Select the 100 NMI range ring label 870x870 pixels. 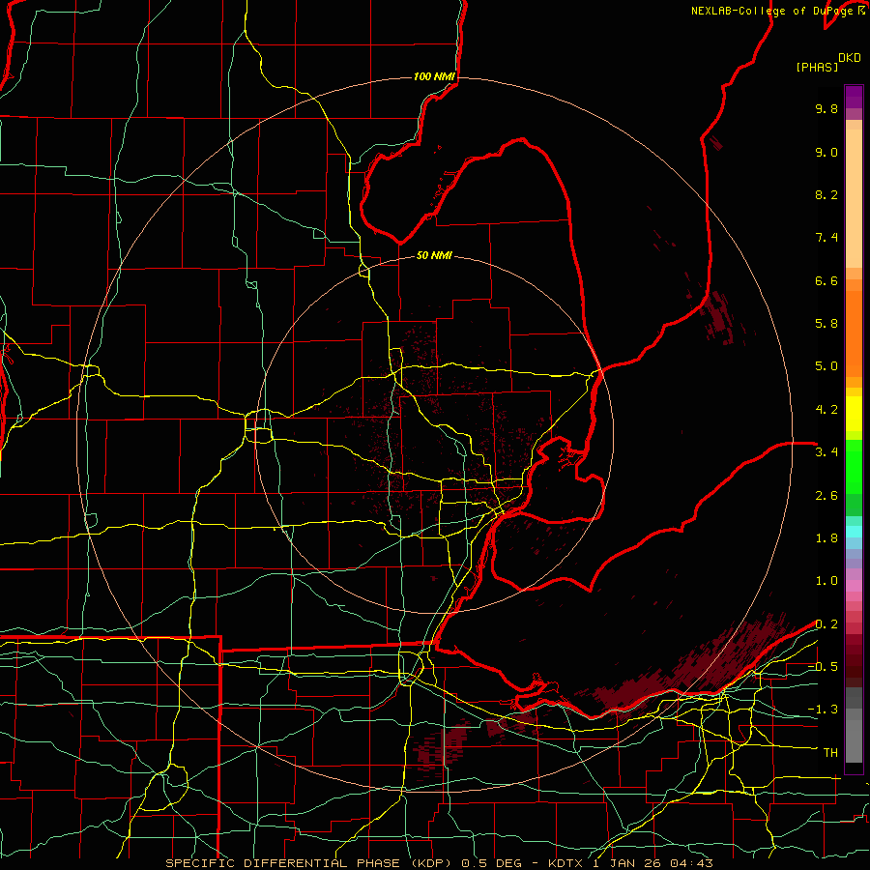(434, 76)
